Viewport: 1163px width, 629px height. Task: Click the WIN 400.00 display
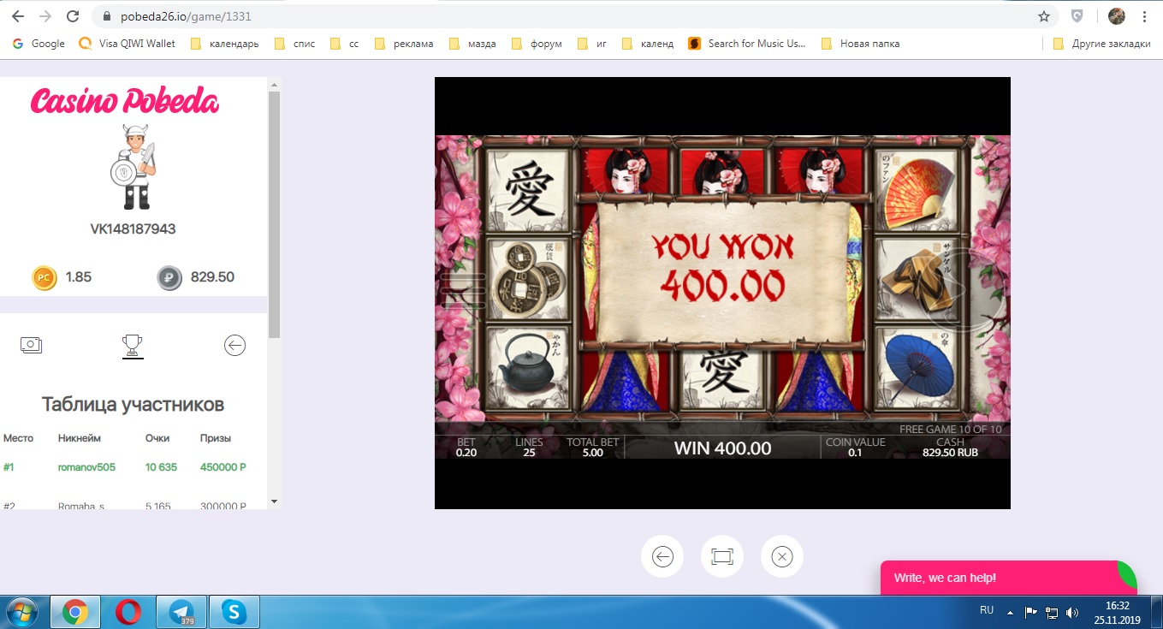click(722, 448)
